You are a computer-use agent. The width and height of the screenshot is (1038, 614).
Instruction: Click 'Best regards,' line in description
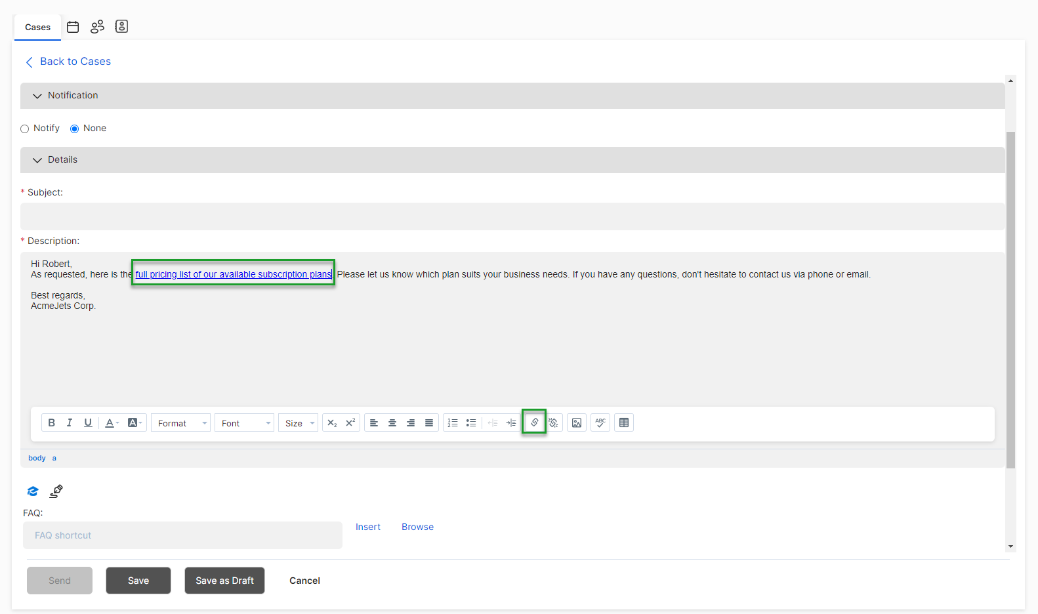(58, 295)
